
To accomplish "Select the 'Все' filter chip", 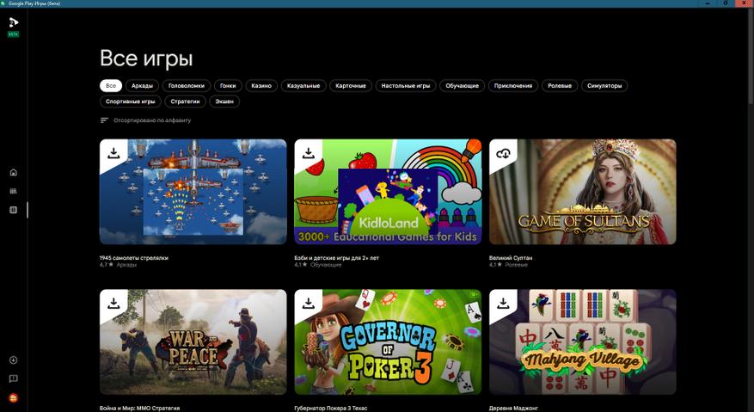I will tap(111, 86).
